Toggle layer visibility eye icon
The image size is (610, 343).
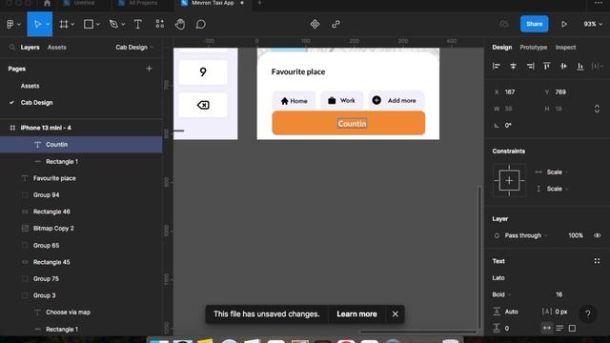point(598,235)
